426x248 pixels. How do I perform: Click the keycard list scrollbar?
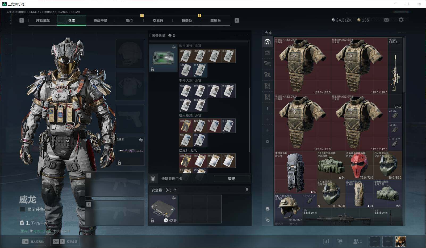pyautogui.click(x=250, y=120)
